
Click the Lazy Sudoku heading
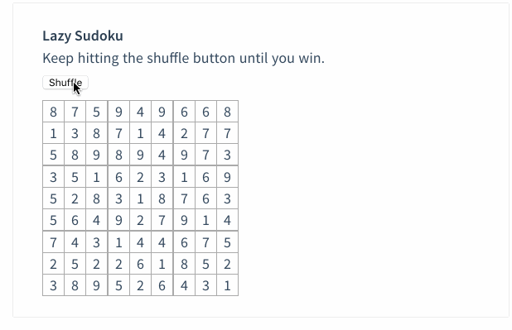coord(83,36)
